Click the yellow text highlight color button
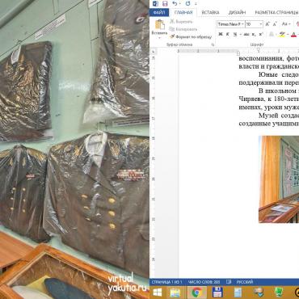This screenshot has width=299, height=299. (282, 34)
